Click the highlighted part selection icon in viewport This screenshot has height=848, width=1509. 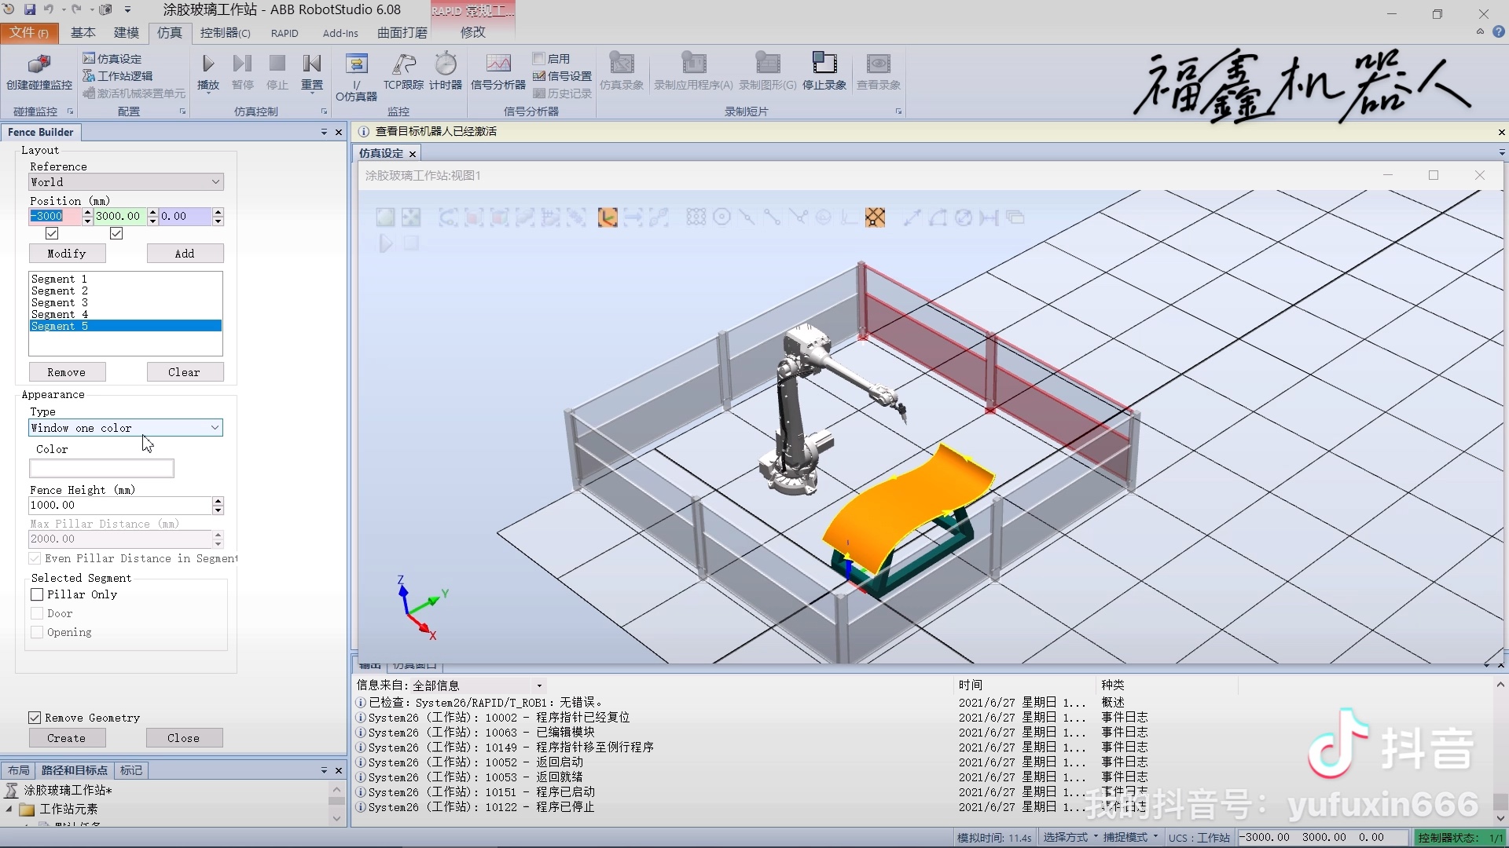coord(608,217)
